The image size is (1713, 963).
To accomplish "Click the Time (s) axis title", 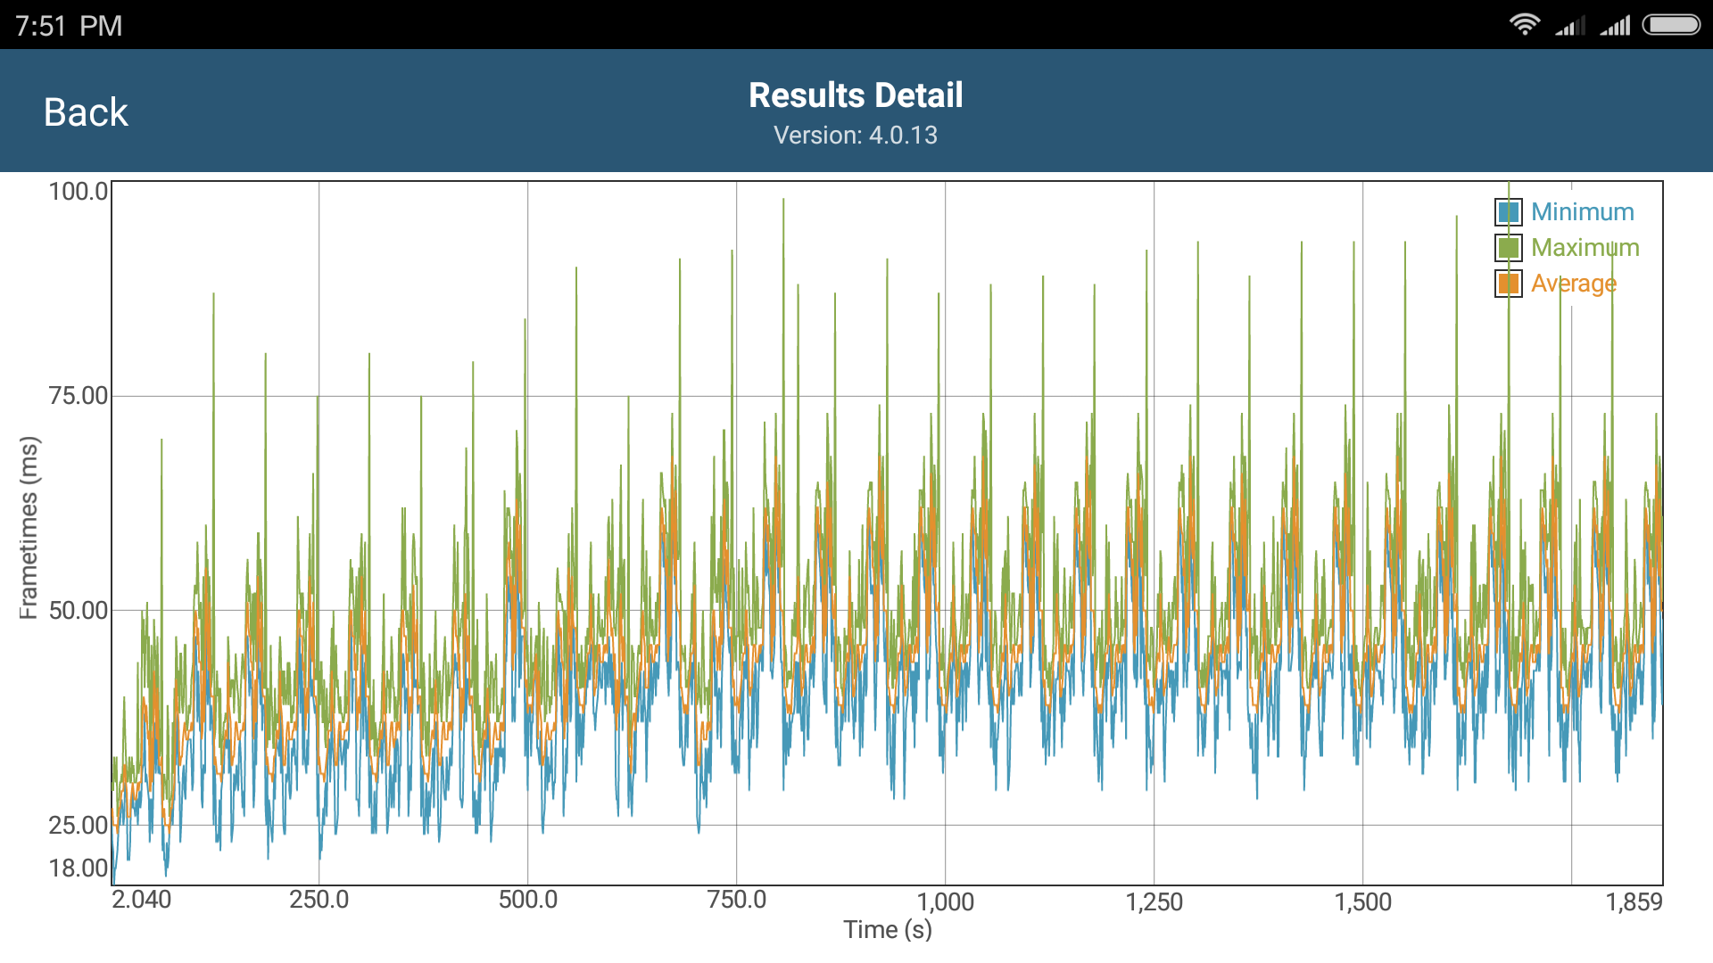I will 887,930.
